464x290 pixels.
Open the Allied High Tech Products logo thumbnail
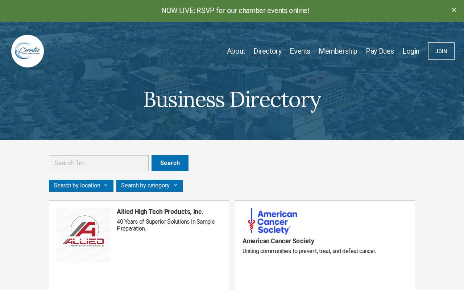pos(84,235)
